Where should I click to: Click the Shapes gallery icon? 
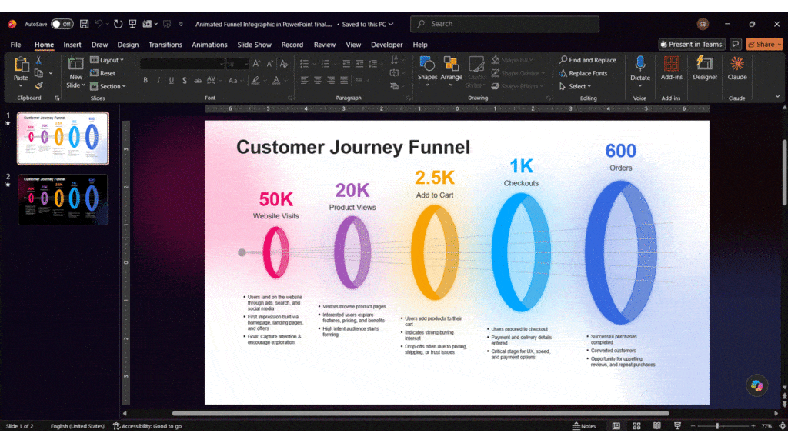(x=427, y=64)
